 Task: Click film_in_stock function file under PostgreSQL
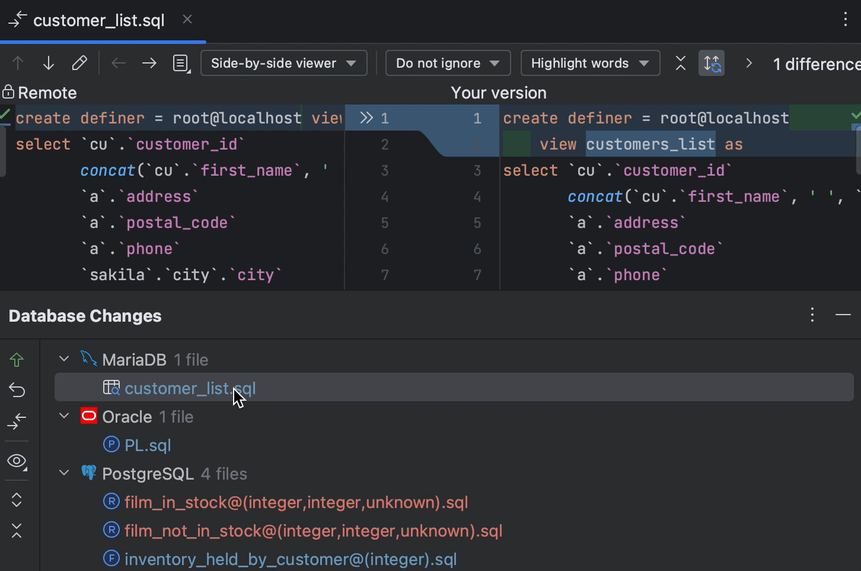296,502
